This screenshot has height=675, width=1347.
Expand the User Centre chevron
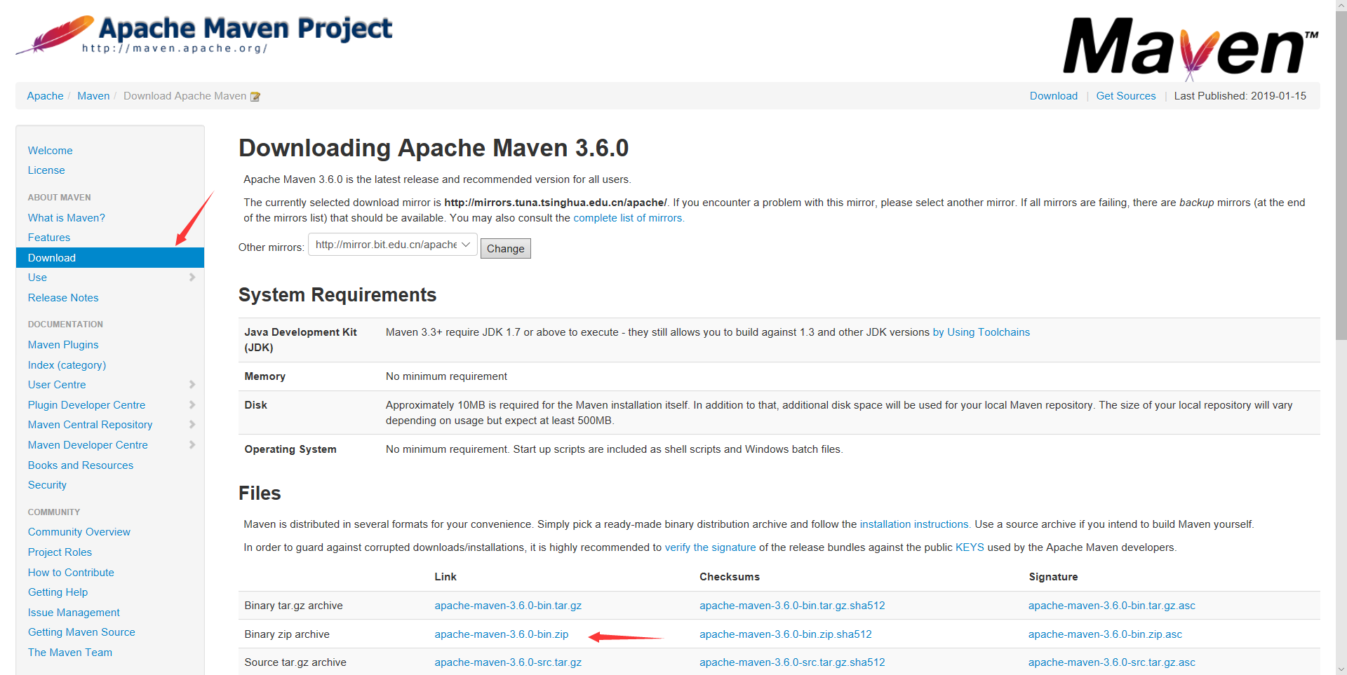[x=192, y=385]
